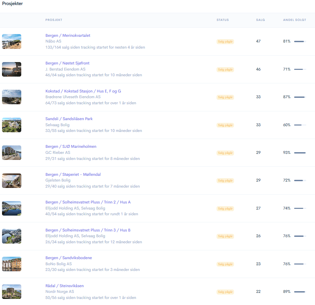Click the 81% sold progress bar for Merinokvartalet

tap(300, 41)
